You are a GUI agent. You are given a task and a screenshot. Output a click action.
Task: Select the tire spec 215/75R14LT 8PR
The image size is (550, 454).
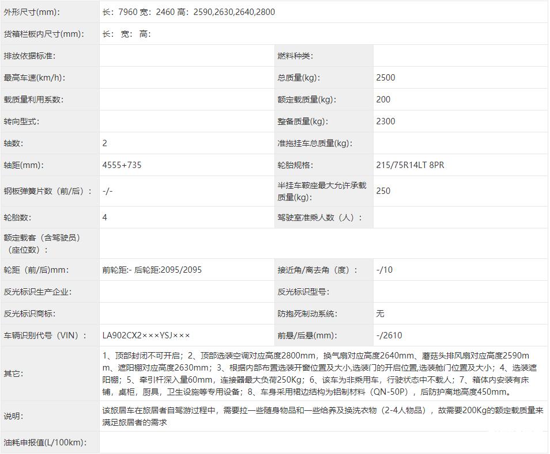pos(410,165)
